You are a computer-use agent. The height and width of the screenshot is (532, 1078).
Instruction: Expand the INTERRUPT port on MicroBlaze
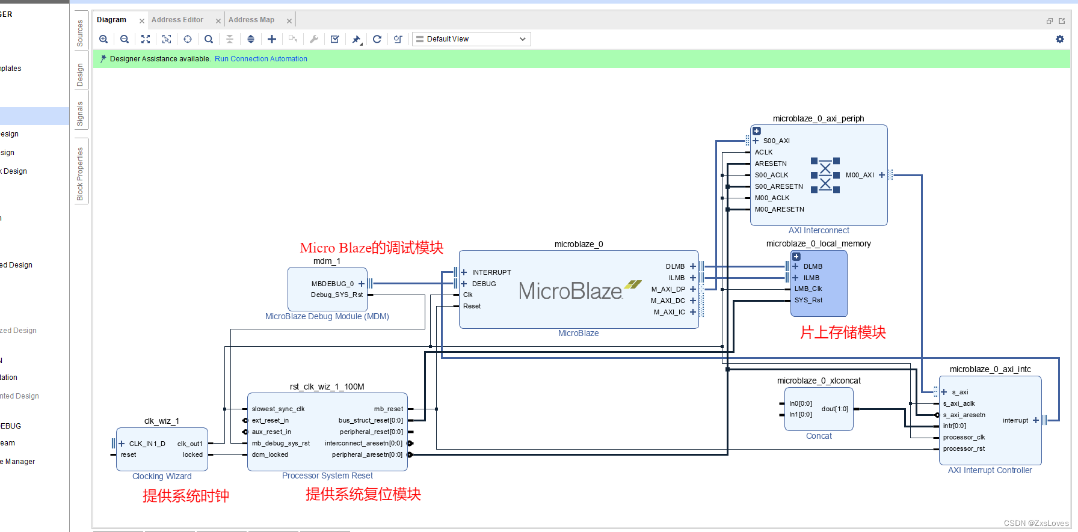(464, 272)
